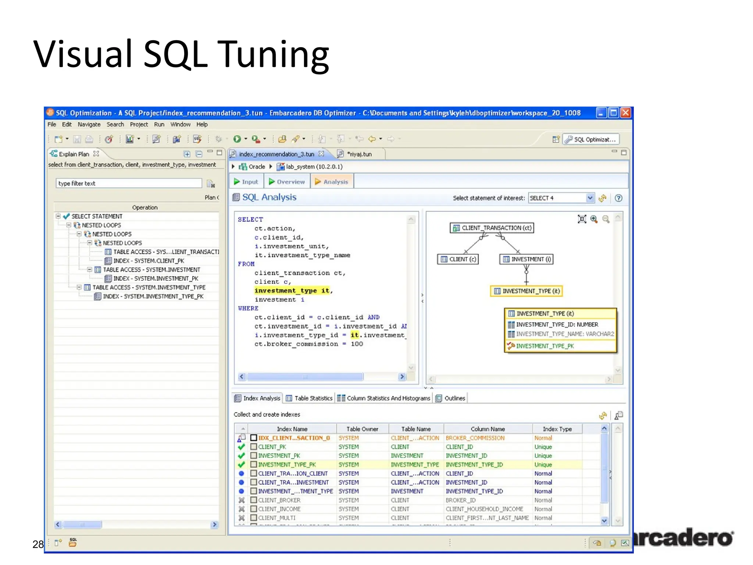The image size is (753, 565).
Task: Collapse the TABLE ACCESS SYSTEM.INVESTMENT node
Action: (x=90, y=269)
